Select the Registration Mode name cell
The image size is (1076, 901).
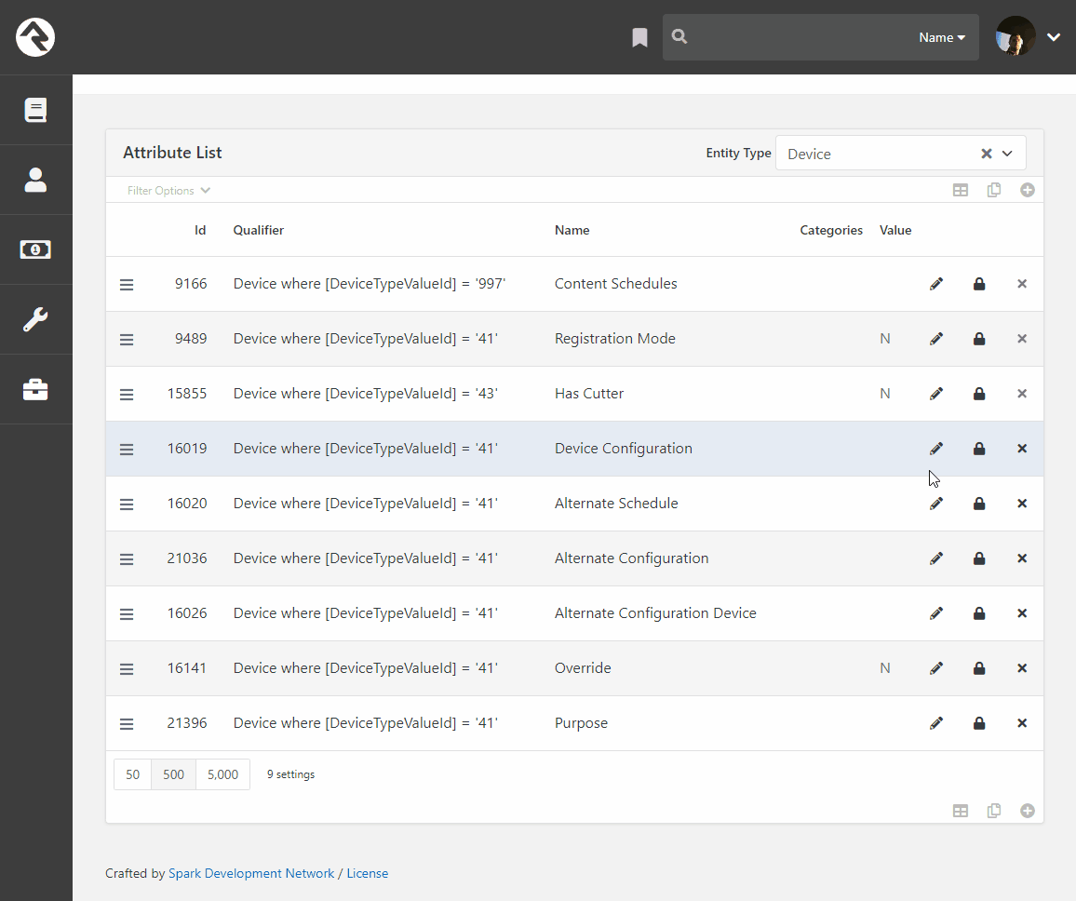(x=615, y=338)
